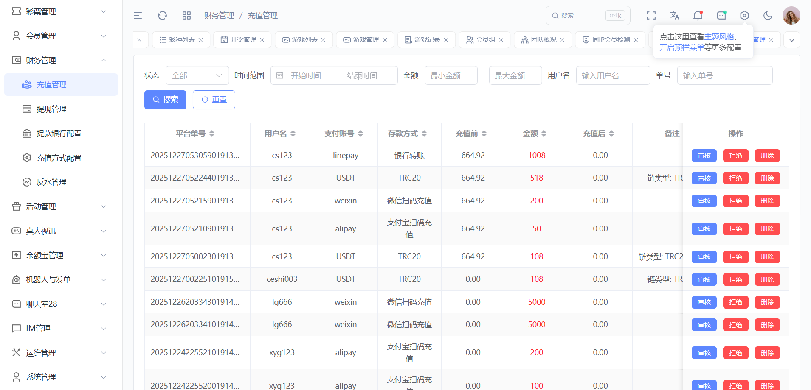
Task: Open the tabs overflow dropdown arrow
Action: pyautogui.click(x=792, y=40)
